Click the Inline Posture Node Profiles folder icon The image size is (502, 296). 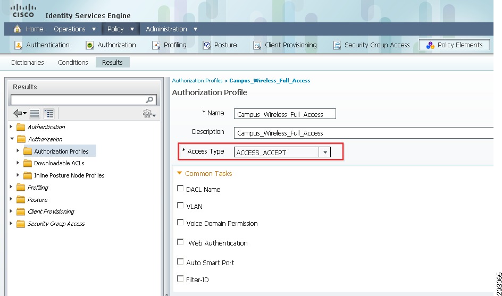pos(28,176)
